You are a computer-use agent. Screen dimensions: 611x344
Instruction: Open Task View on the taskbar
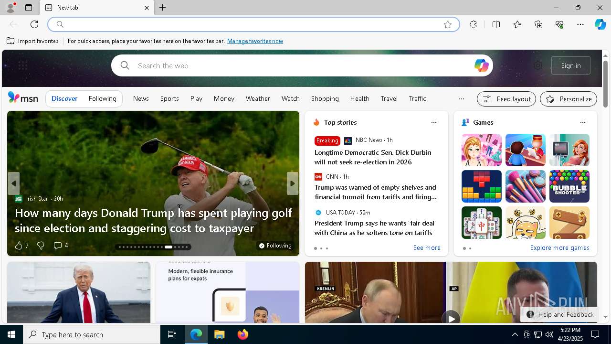click(172, 334)
